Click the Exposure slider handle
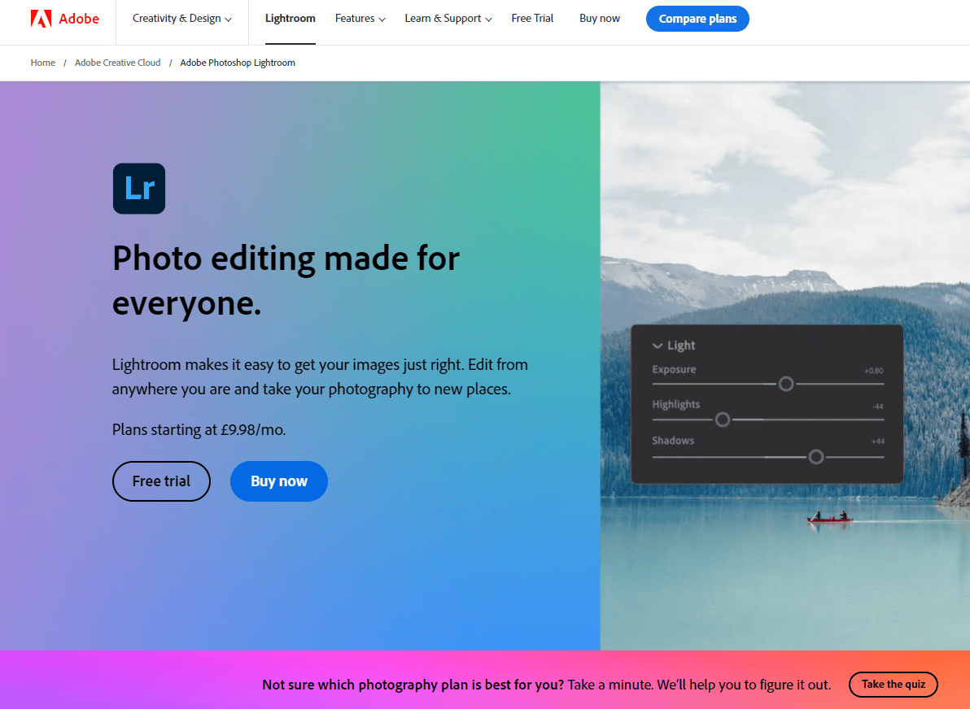 click(785, 384)
